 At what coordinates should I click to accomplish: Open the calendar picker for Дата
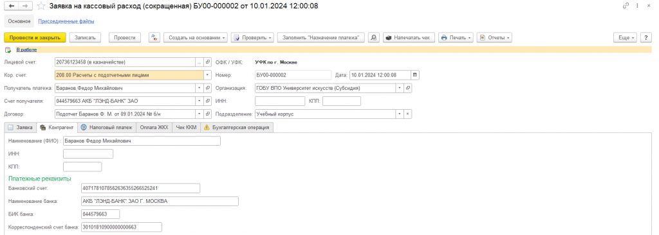(x=415, y=75)
